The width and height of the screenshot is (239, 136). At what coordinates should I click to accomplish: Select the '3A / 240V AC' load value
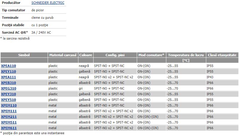click(41, 32)
